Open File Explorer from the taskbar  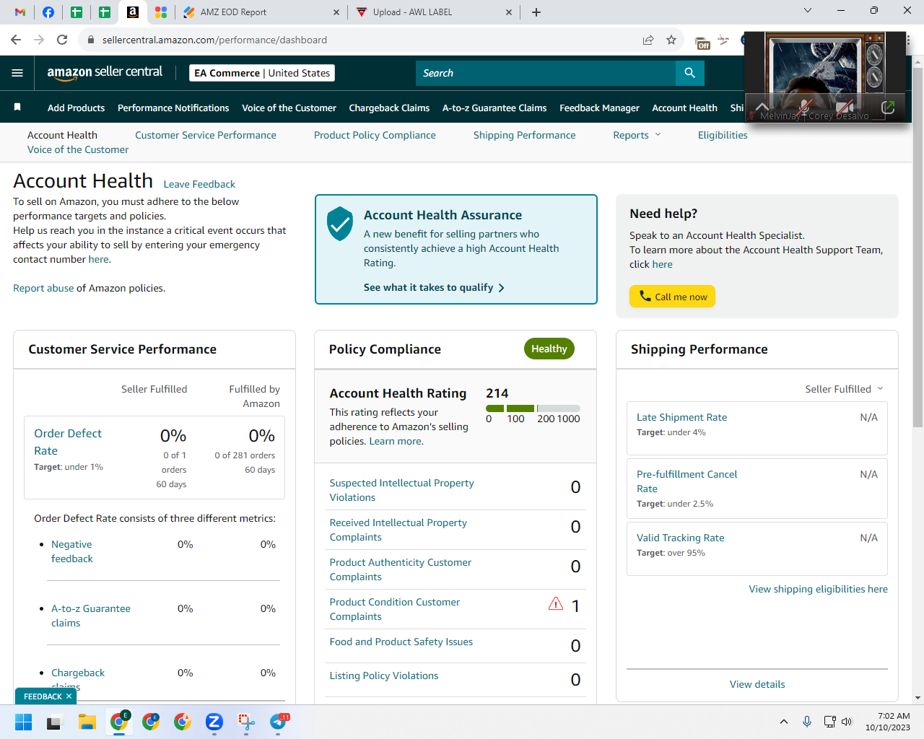tap(87, 722)
